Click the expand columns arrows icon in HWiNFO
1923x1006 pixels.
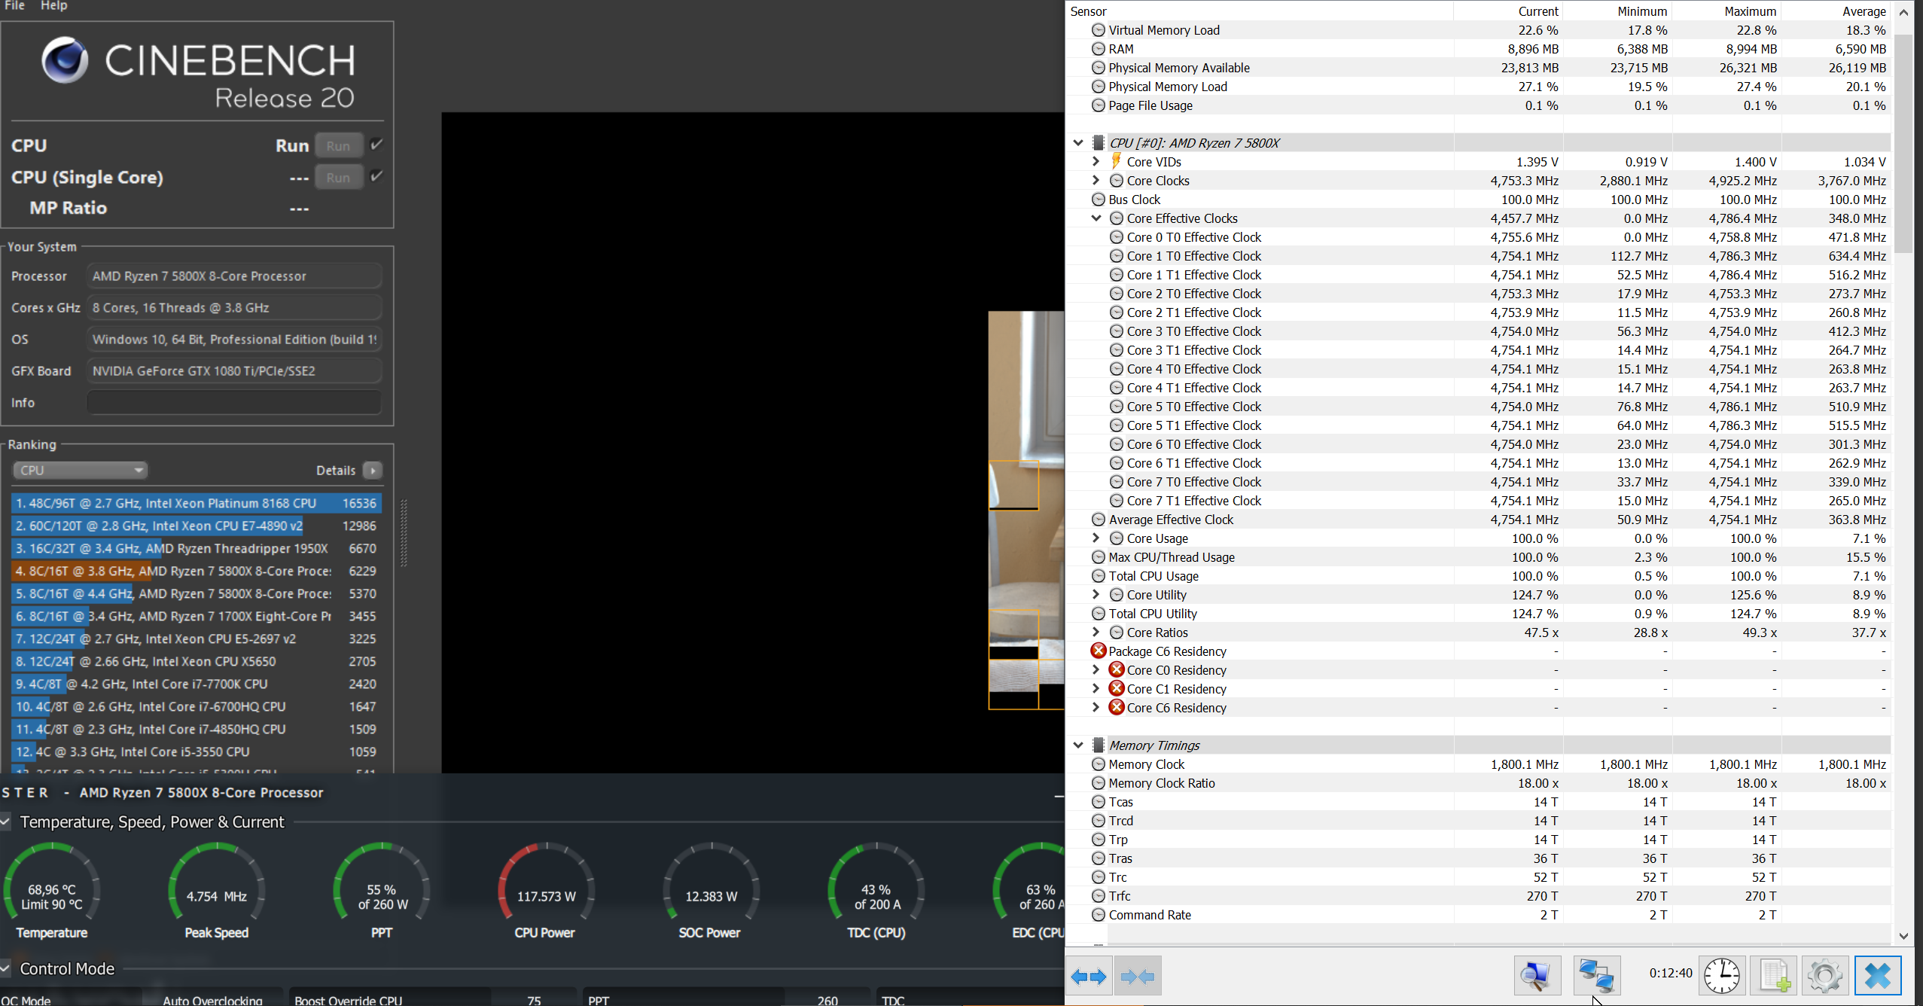1089,977
